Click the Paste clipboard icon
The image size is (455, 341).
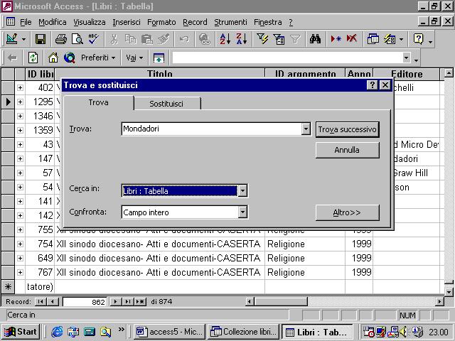(147, 39)
